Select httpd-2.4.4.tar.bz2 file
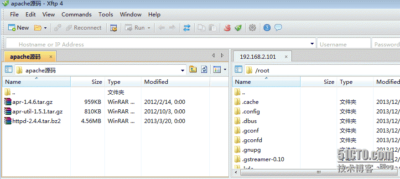The image size is (400, 179). coord(32,121)
